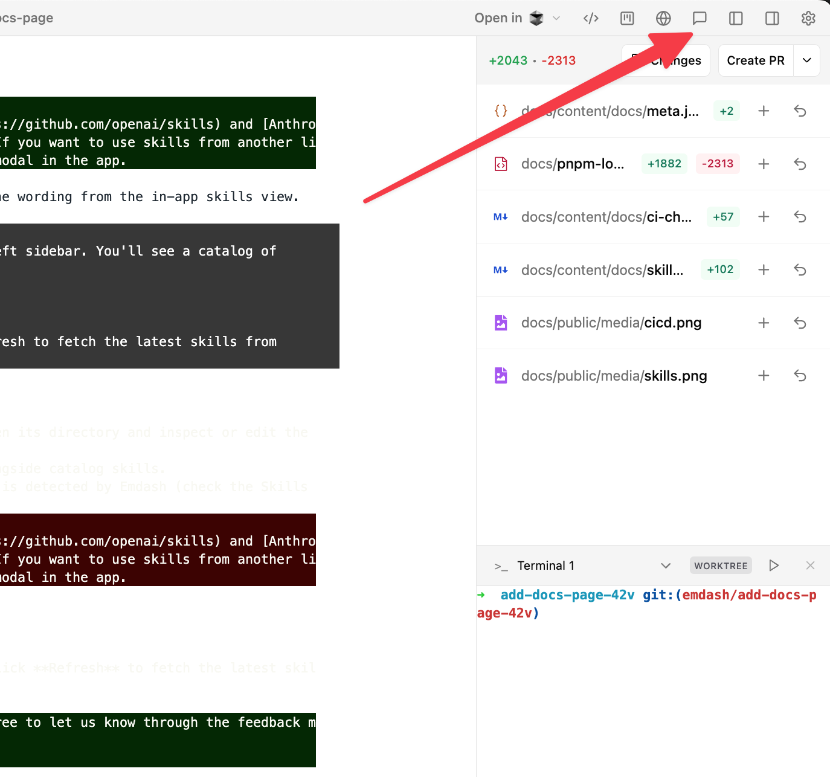Open the feedback chat bubble icon
The image size is (830, 777).
pos(700,18)
